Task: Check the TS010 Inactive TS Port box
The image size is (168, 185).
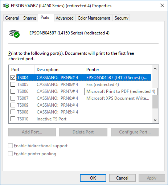Action: point(13,119)
